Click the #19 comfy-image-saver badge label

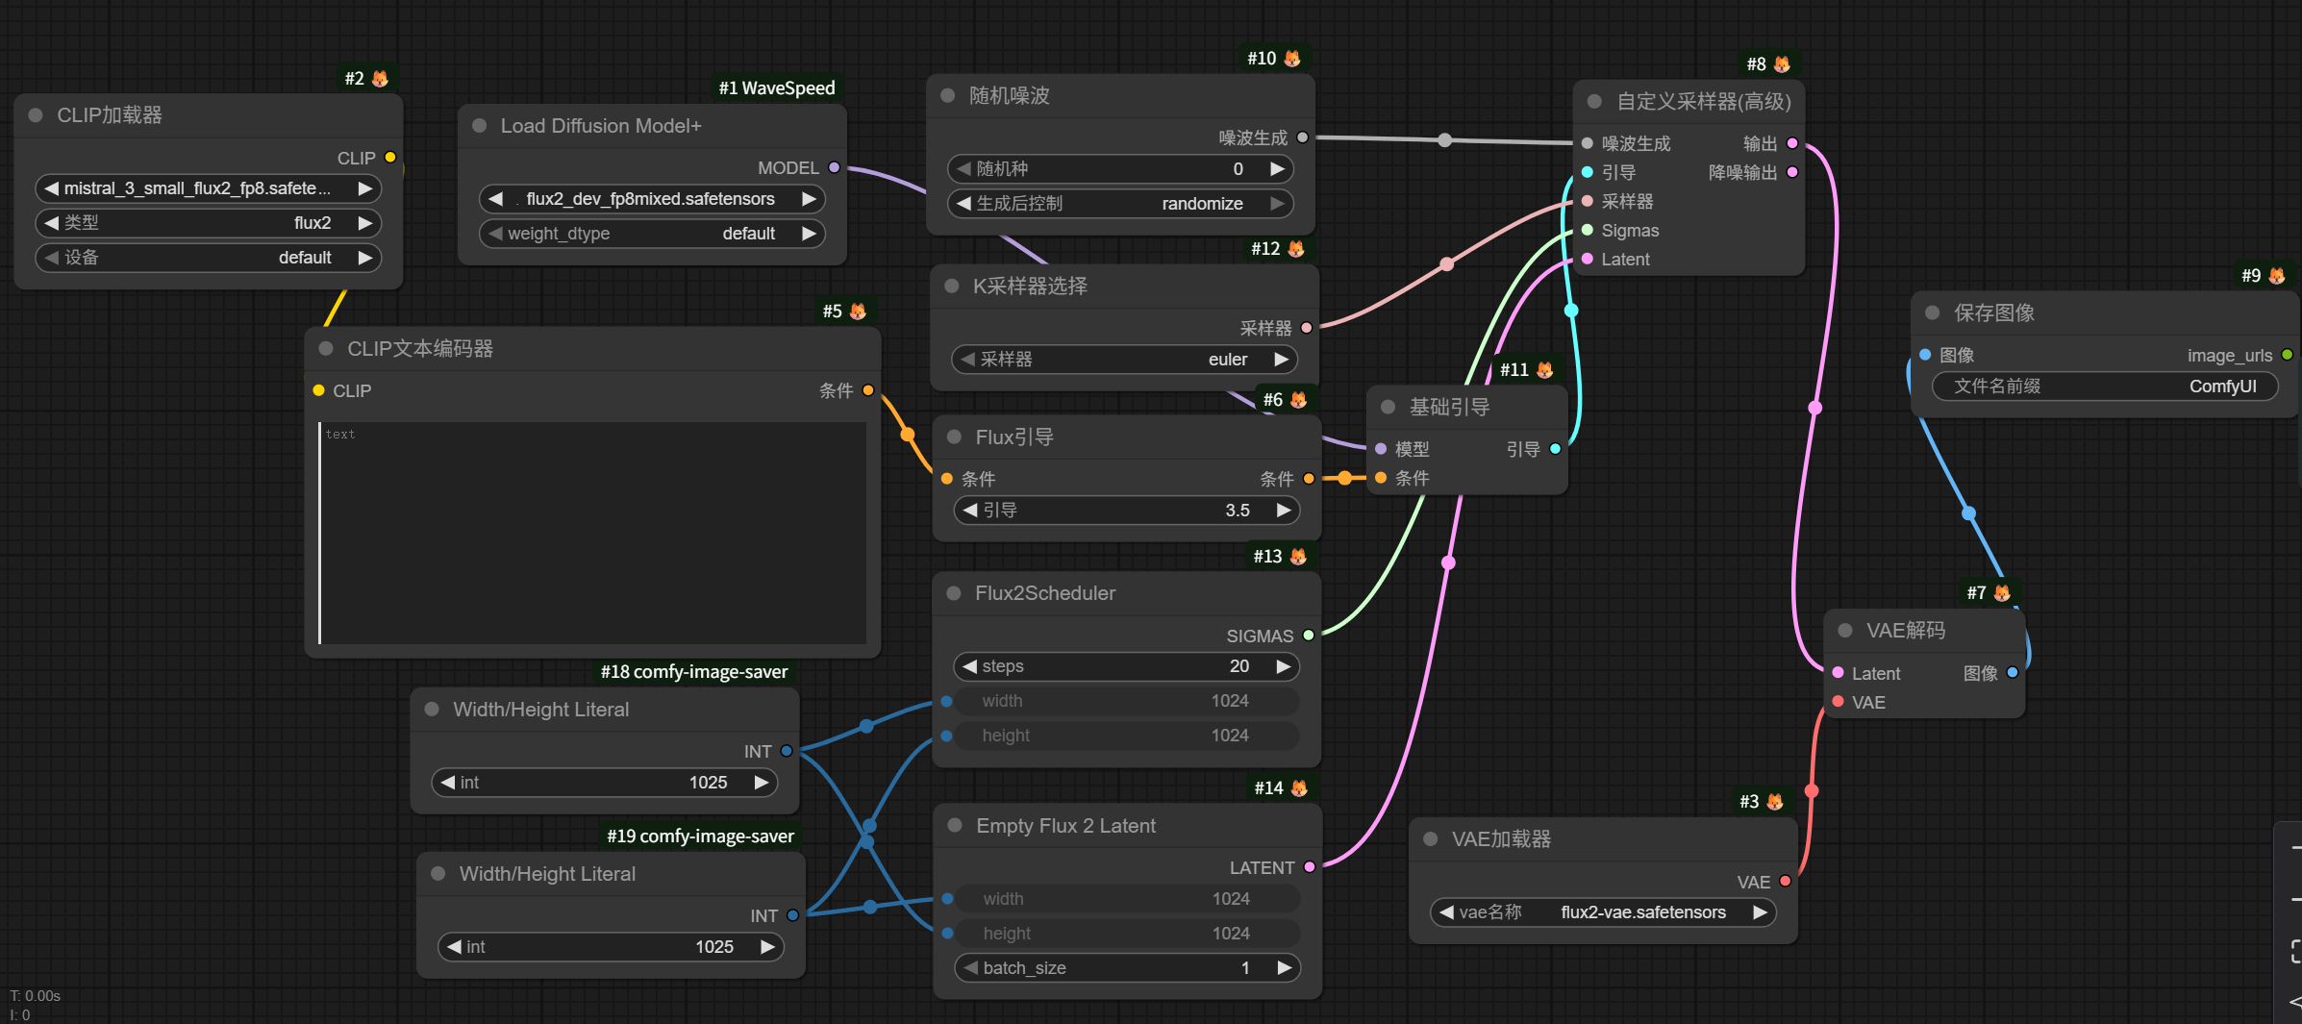click(x=700, y=837)
